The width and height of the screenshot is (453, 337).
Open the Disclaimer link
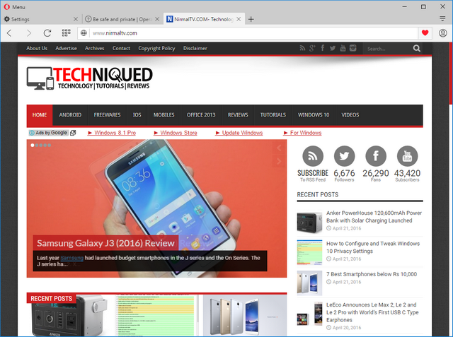[195, 48]
